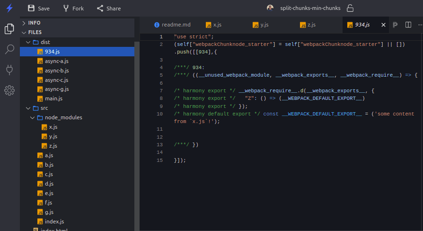Screen dimensions: 423x231
Task: Open the Explorer files icon in sidebar
Action: [9, 29]
